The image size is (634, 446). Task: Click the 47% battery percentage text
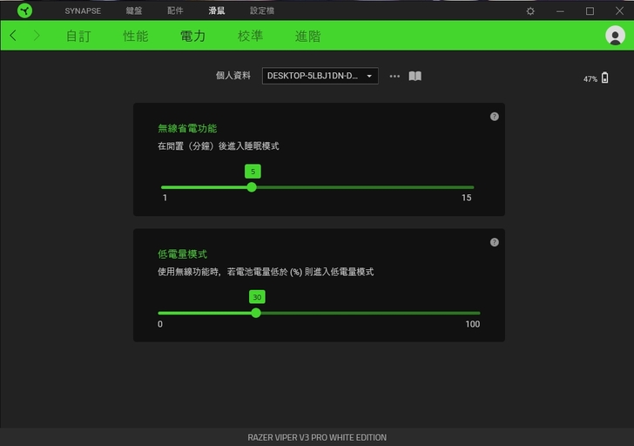tap(590, 79)
